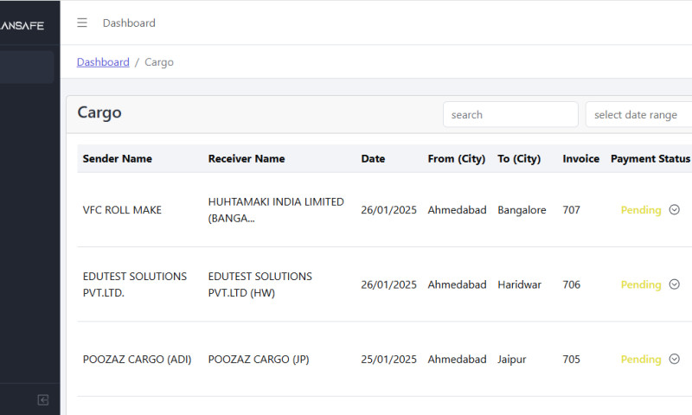This screenshot has width=692, height=415.
Task: Click invoice number 706
Action: point(571,284)
